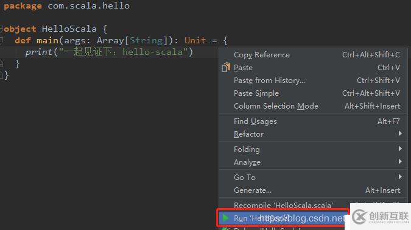Screen dimensions: 411x230
Task: Choose Generate... from context menu
Action: tap(313, 190)
